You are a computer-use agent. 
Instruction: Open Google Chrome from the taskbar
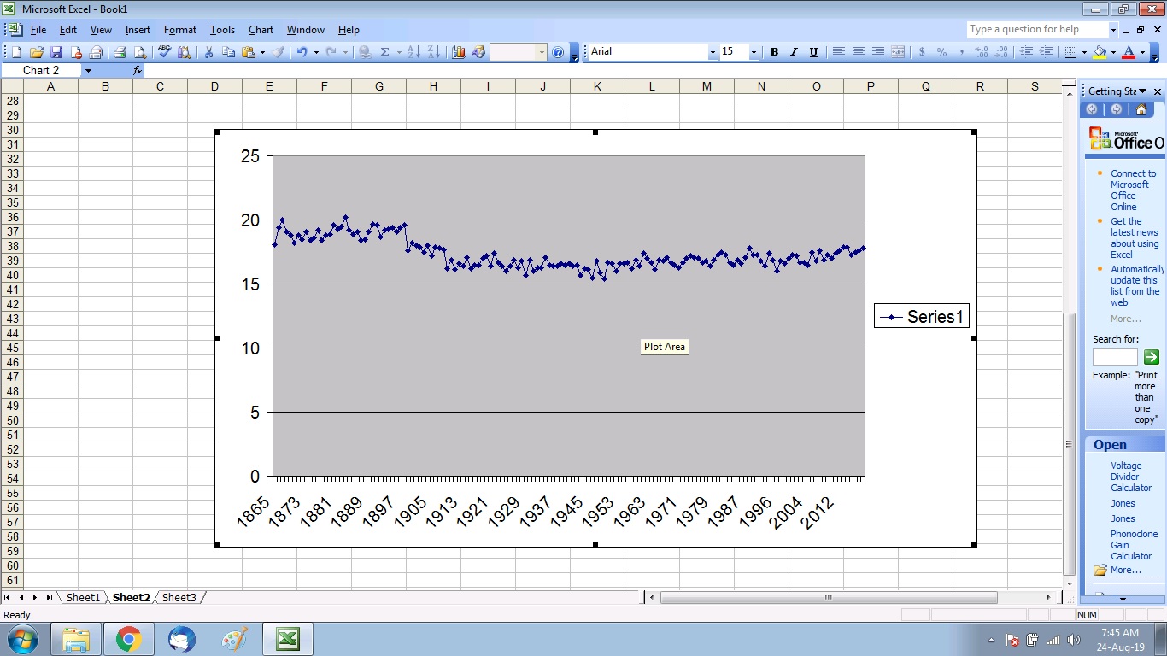click(129, 639)
